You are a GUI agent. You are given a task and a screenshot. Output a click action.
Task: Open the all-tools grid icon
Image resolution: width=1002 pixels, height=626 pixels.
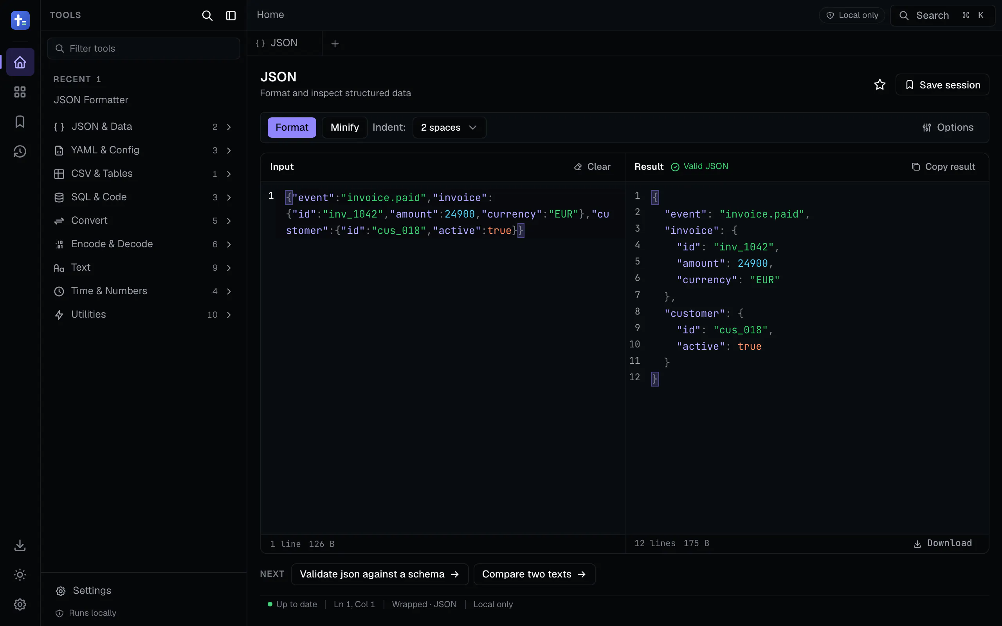20,92
